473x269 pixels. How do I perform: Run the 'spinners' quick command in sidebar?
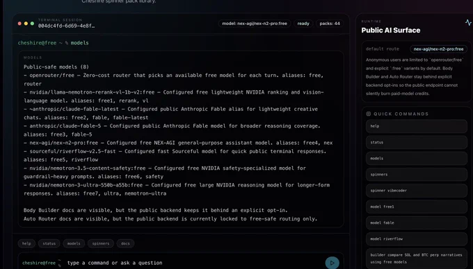[417, 175]
